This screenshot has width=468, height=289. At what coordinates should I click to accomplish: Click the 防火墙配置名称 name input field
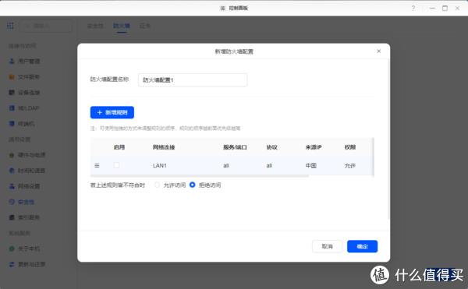pos(193,80)
